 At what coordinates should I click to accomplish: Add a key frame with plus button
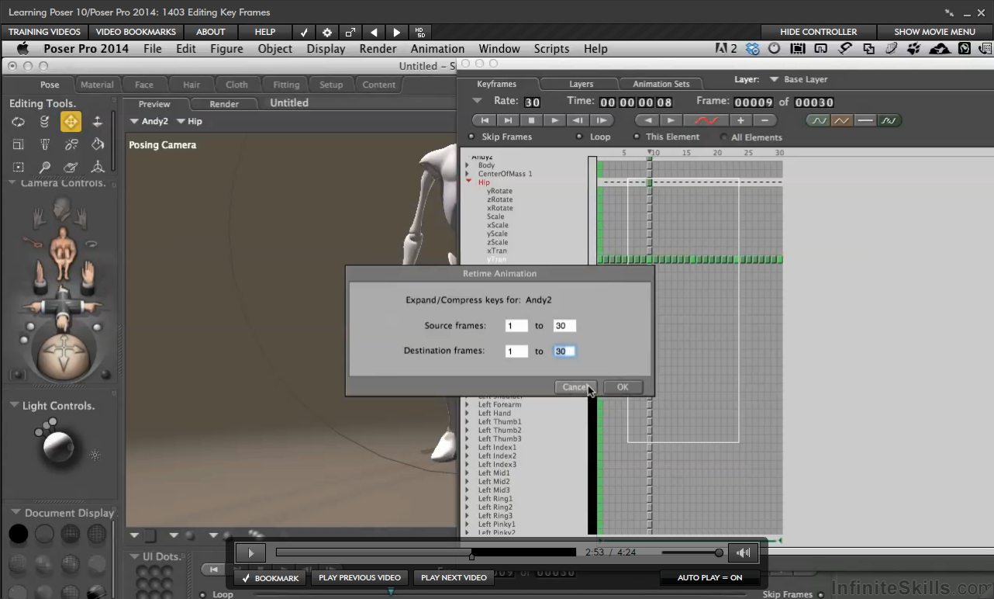coord(740,120)
